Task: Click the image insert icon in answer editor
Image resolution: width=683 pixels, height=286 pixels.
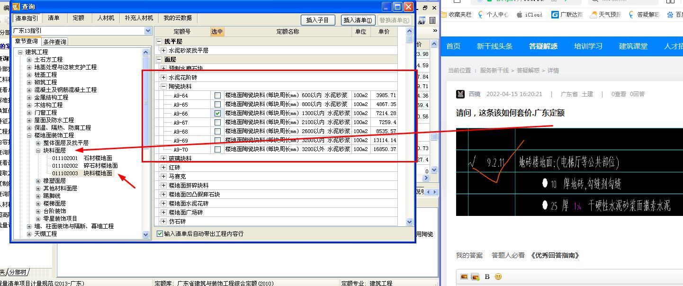Action: tap(464, 277)
